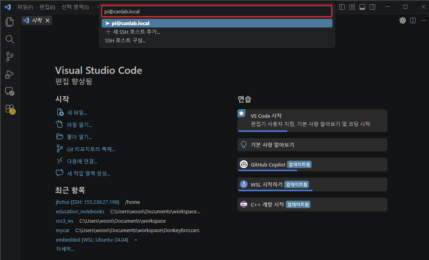Toggle the bottom panel layout icon
Image resolution: width=429 pixels, height=260 pixels.
tap(362, 7)
